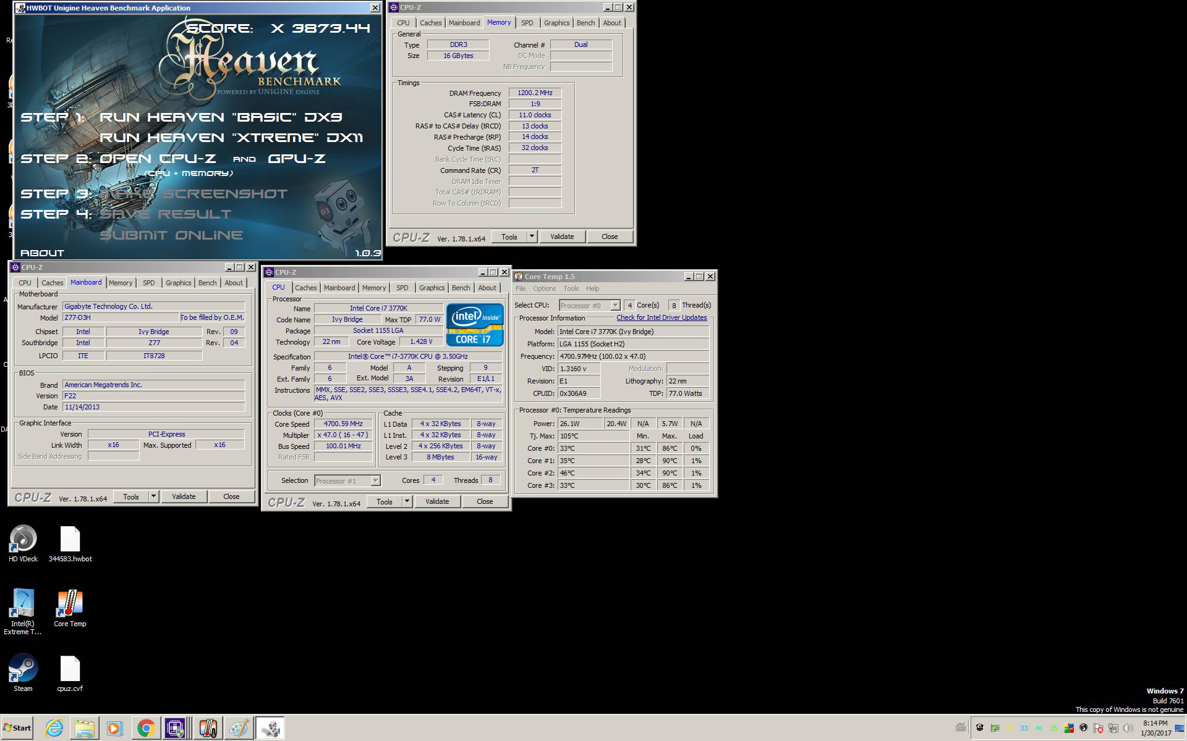Click Validate in the CPU tab window
The image size is (1187, 741).
tap(437, 501)
